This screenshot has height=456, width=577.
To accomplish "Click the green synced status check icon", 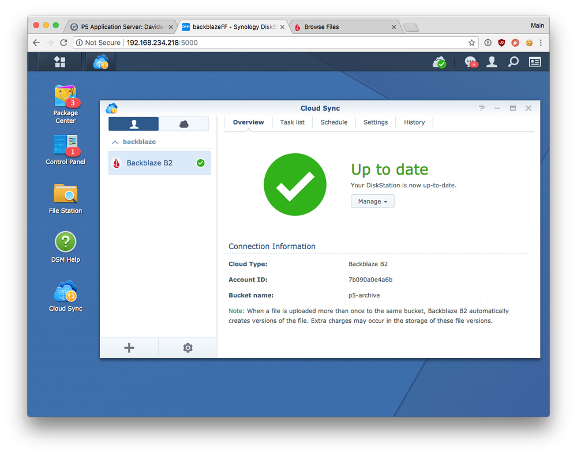I will [201, 163].
